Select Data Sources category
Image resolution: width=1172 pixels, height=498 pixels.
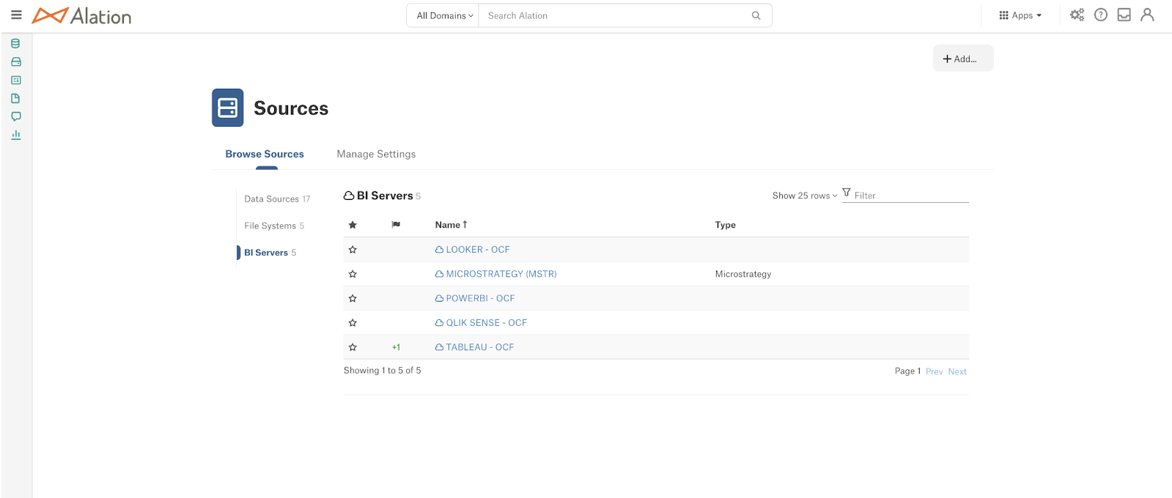[x=277, y=199]
